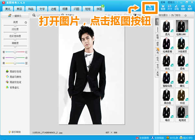195x140 pixels.
Task: Click the 紫-绿 color balance slider
Action: tap(15, 58)
